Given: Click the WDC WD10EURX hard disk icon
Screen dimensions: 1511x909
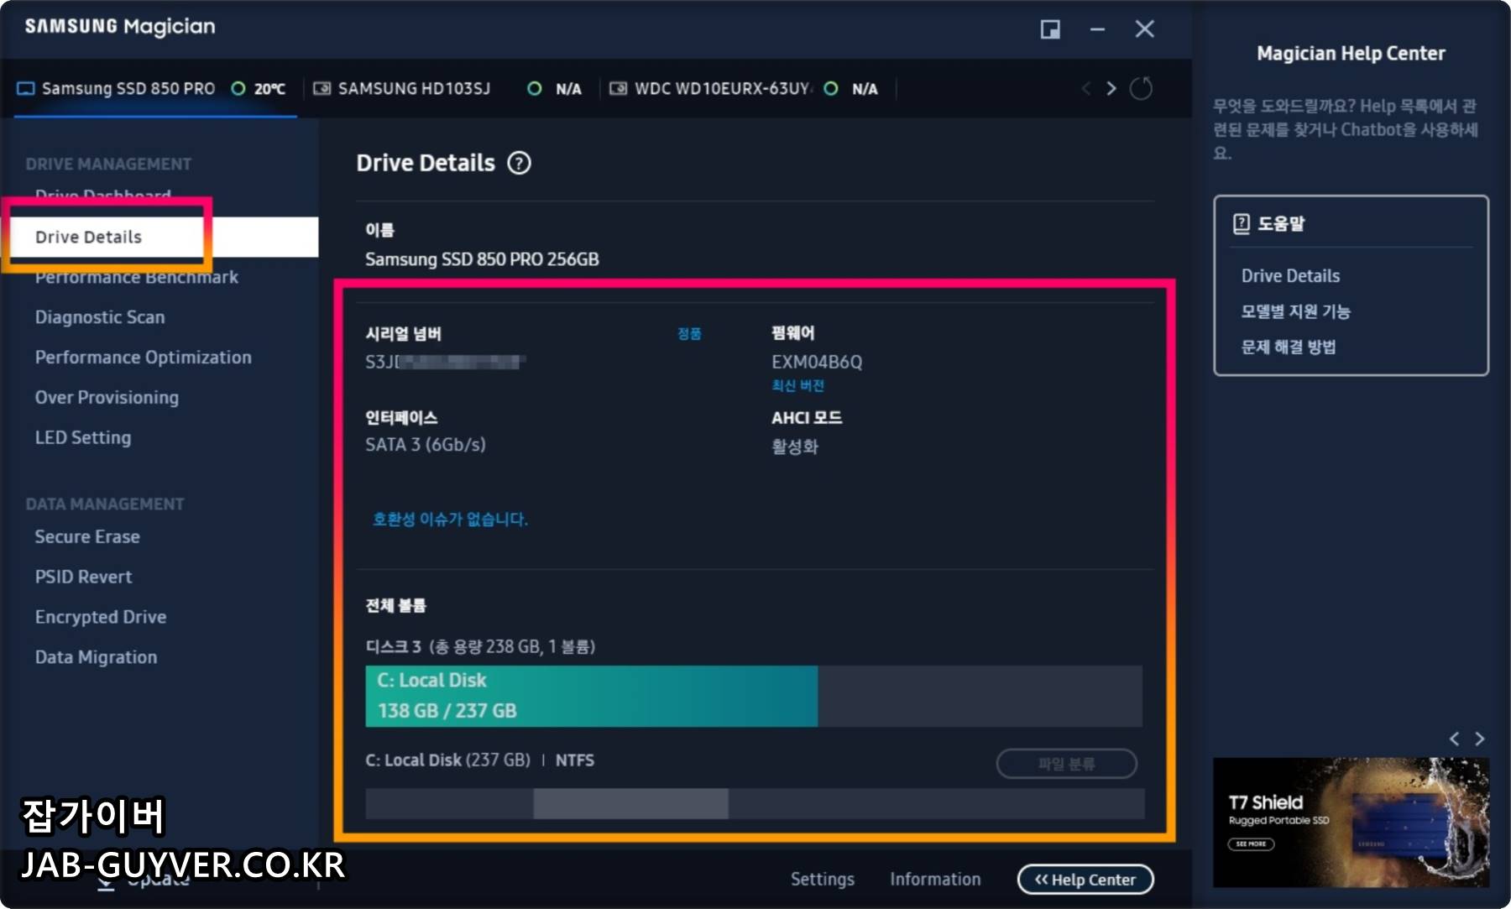Looking at the screenshot, I should click(x=618, y=88).
